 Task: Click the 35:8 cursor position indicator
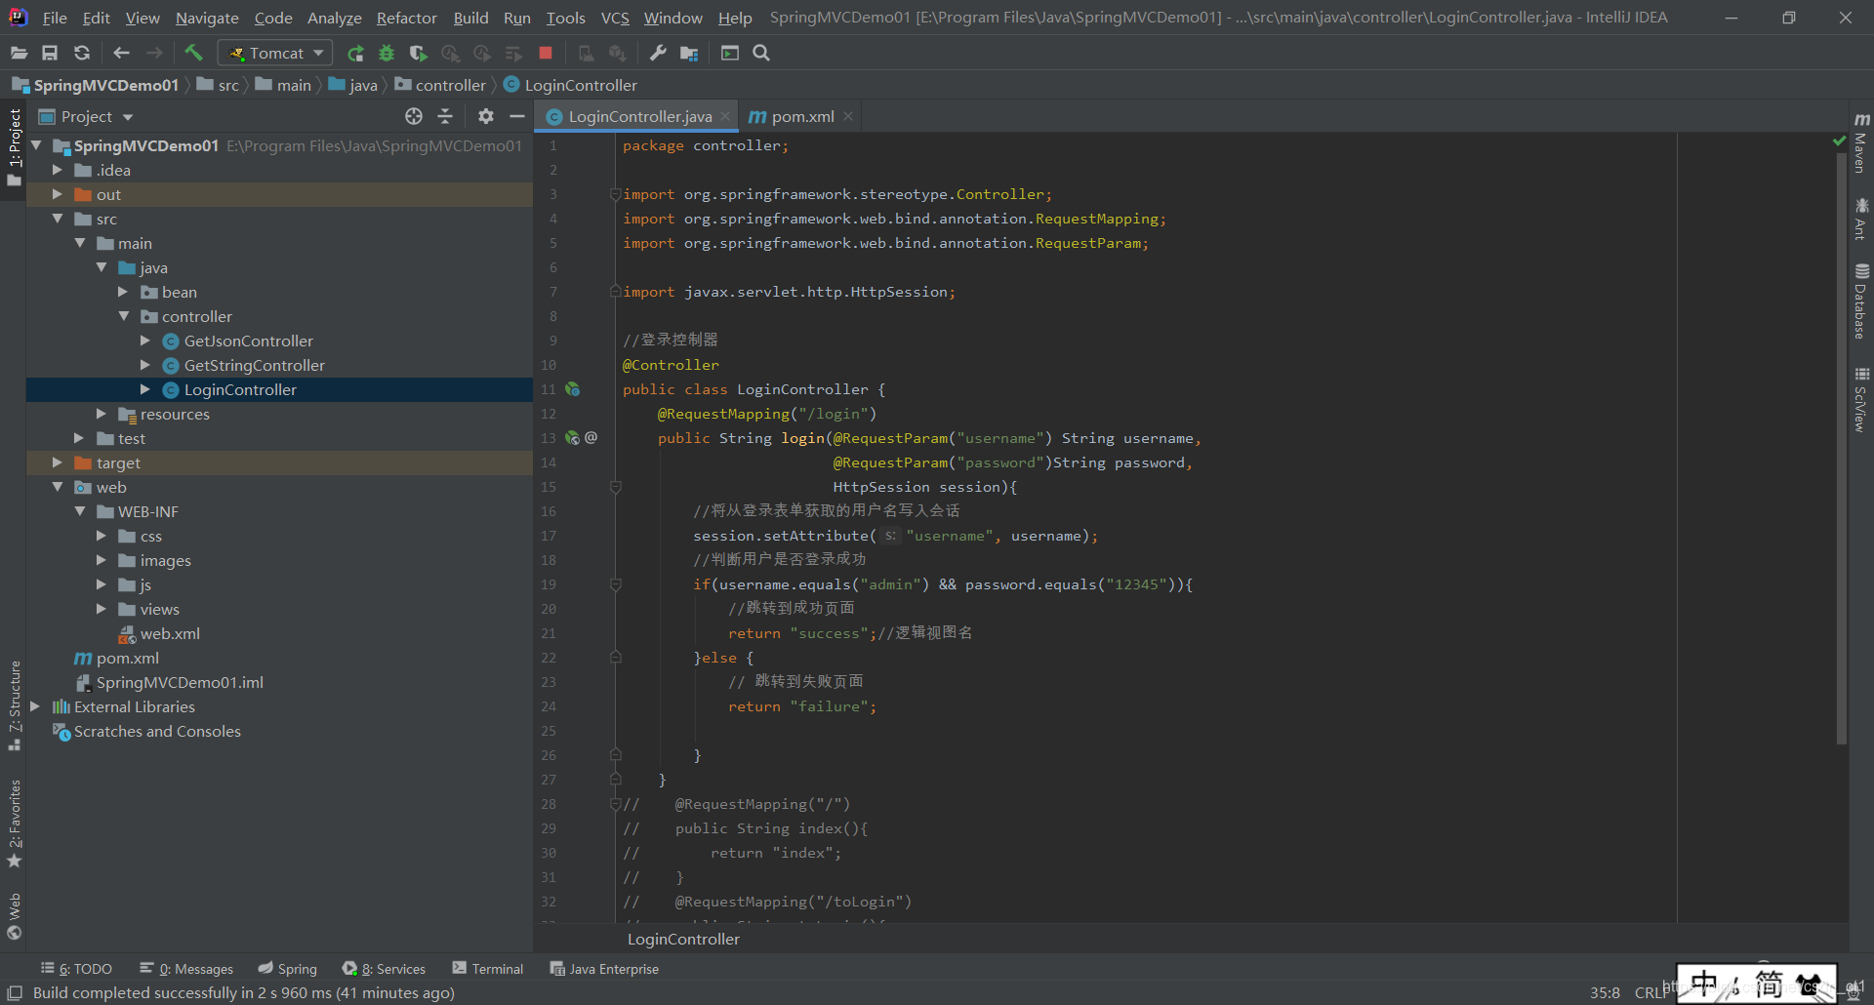[1605, 992]
